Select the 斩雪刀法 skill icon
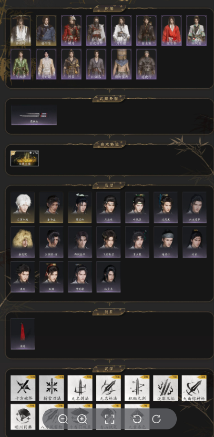 coord(51,388)
